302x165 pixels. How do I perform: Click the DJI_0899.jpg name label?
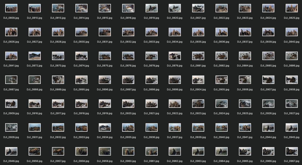pyautogui.click(x=175, y=89)
